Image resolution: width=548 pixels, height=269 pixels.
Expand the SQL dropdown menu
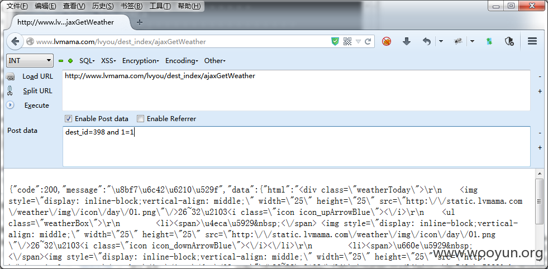click(87, 61)
